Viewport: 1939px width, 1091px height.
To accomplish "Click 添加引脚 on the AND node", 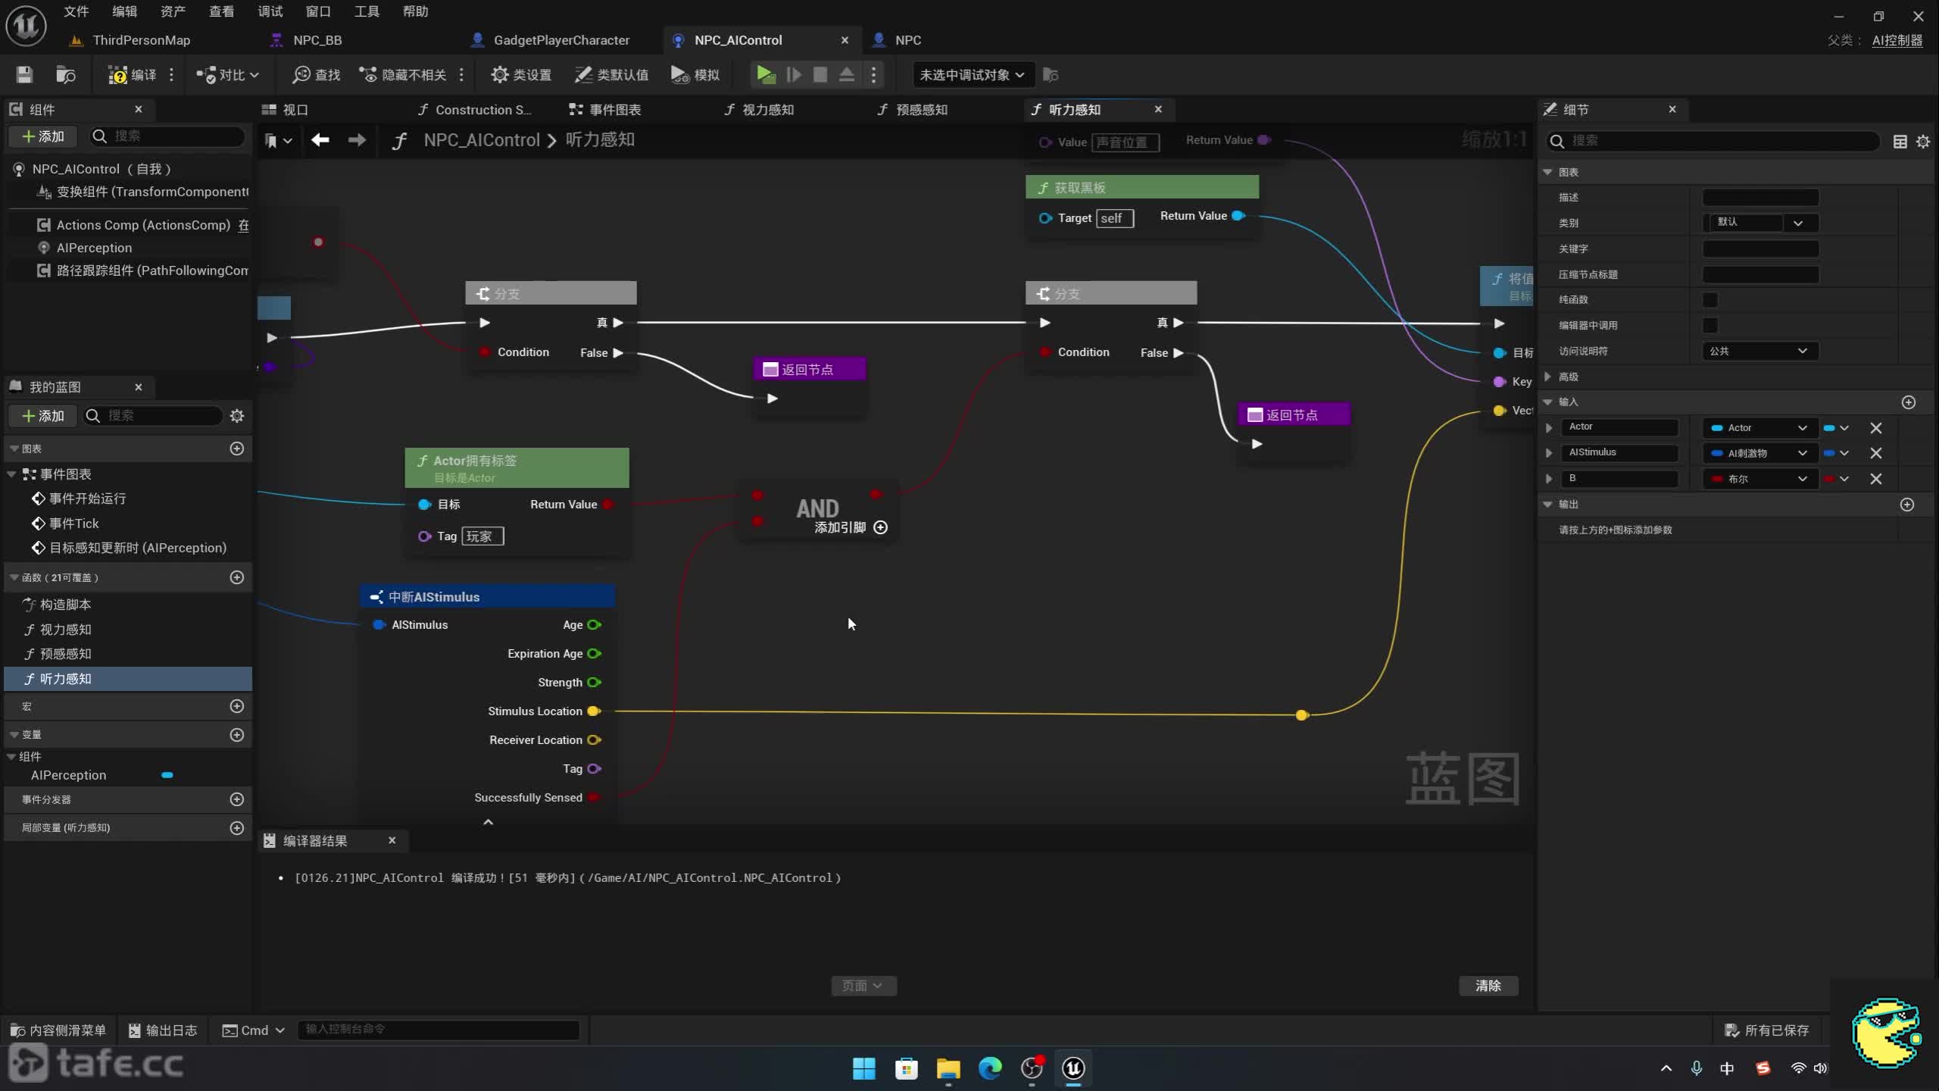I will [851, 527].
